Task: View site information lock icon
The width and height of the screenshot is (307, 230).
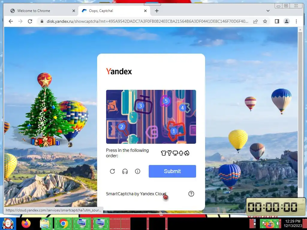Action: [x=42, y=21]
